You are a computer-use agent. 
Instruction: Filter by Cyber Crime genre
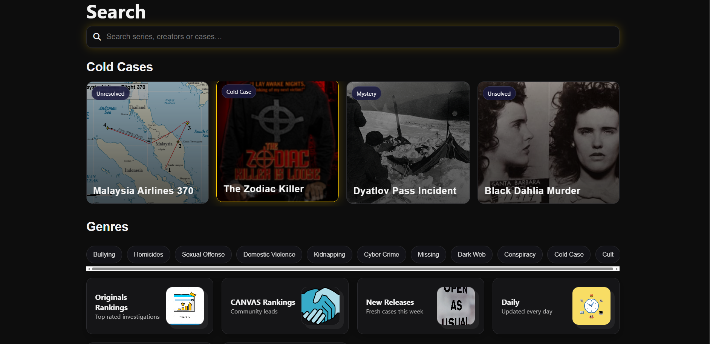381,255
